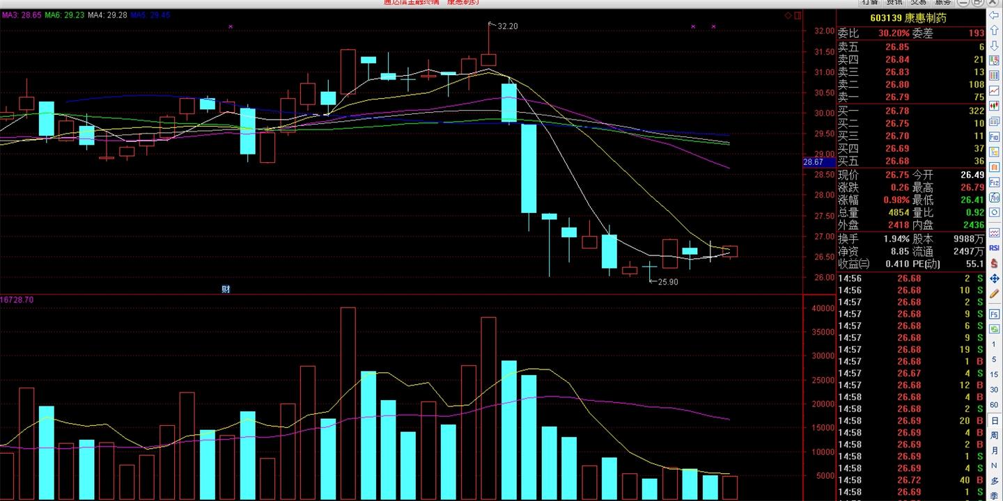Click the MA3: 28.65 indicator label
The width and height of the screenshot is (1003, 501).
(x=21, y=15)
